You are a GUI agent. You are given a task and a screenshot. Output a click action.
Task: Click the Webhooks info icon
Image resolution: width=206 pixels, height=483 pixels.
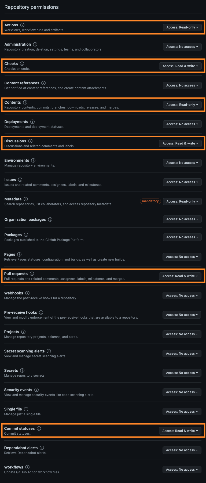coord(27,293)
